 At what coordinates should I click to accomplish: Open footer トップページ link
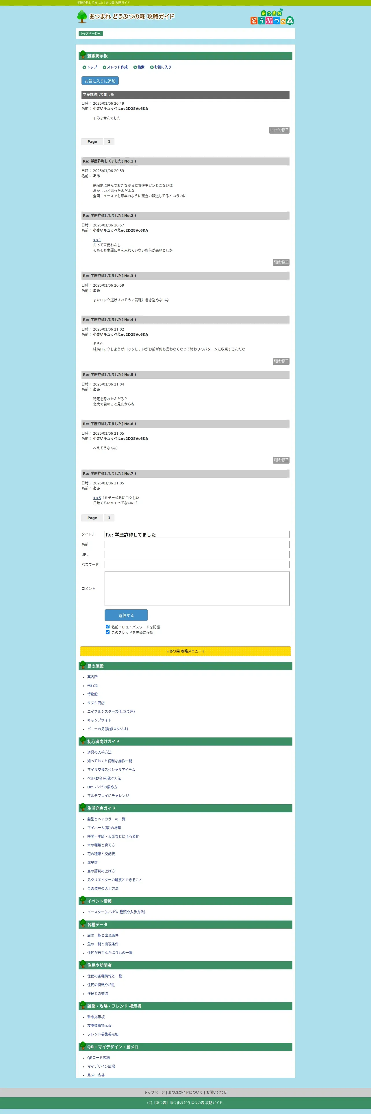point(154,1092)
